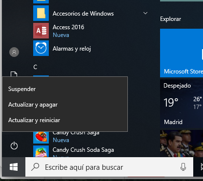Open the news photo tile

point(182,144)
